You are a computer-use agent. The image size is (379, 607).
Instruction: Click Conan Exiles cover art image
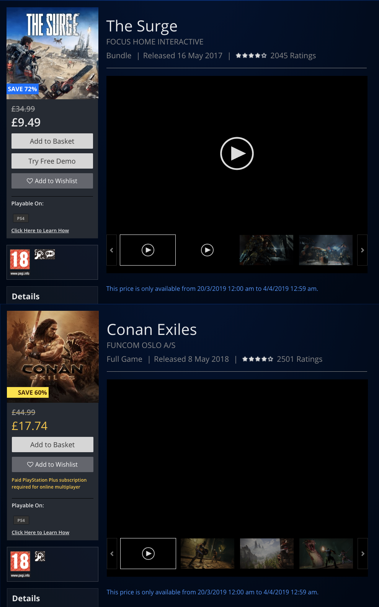coord(53,357)
